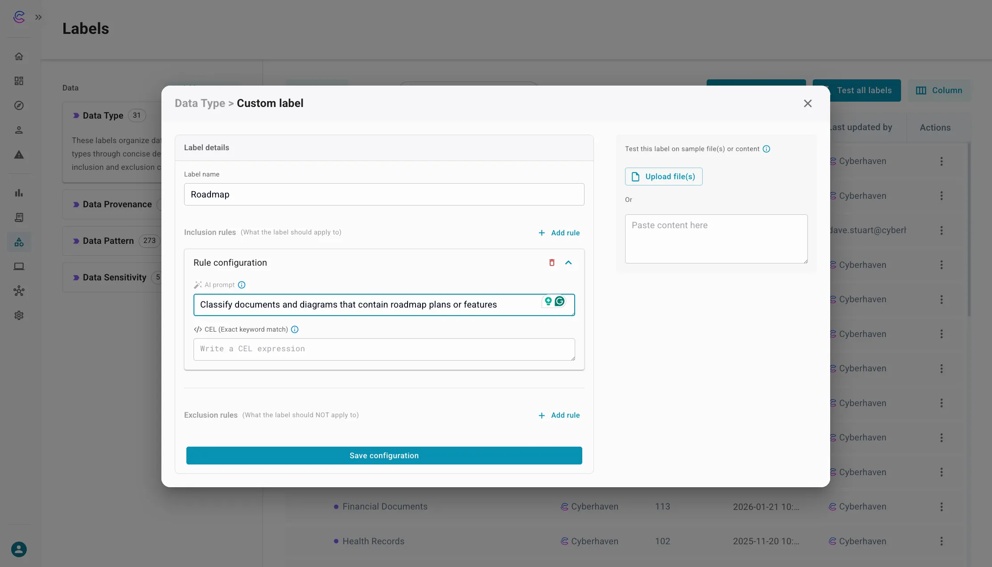Open the Risks warning triangle icon
The height and width of the screenshot is (567, 992).
pos(19,155)
